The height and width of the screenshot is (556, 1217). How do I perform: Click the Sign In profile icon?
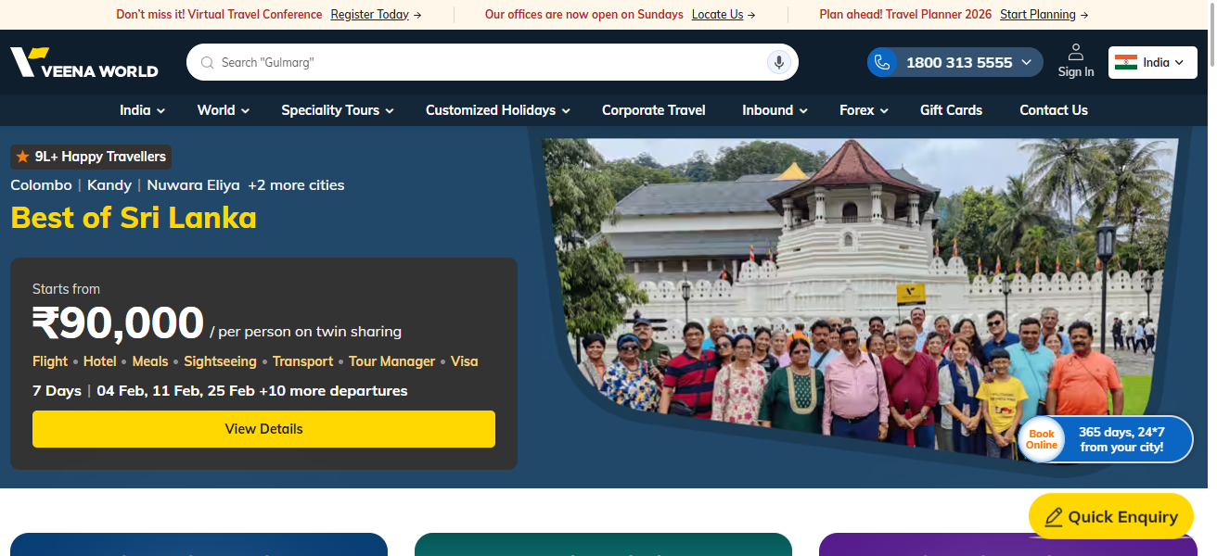pyautogui.click(x=1076, y=52)
